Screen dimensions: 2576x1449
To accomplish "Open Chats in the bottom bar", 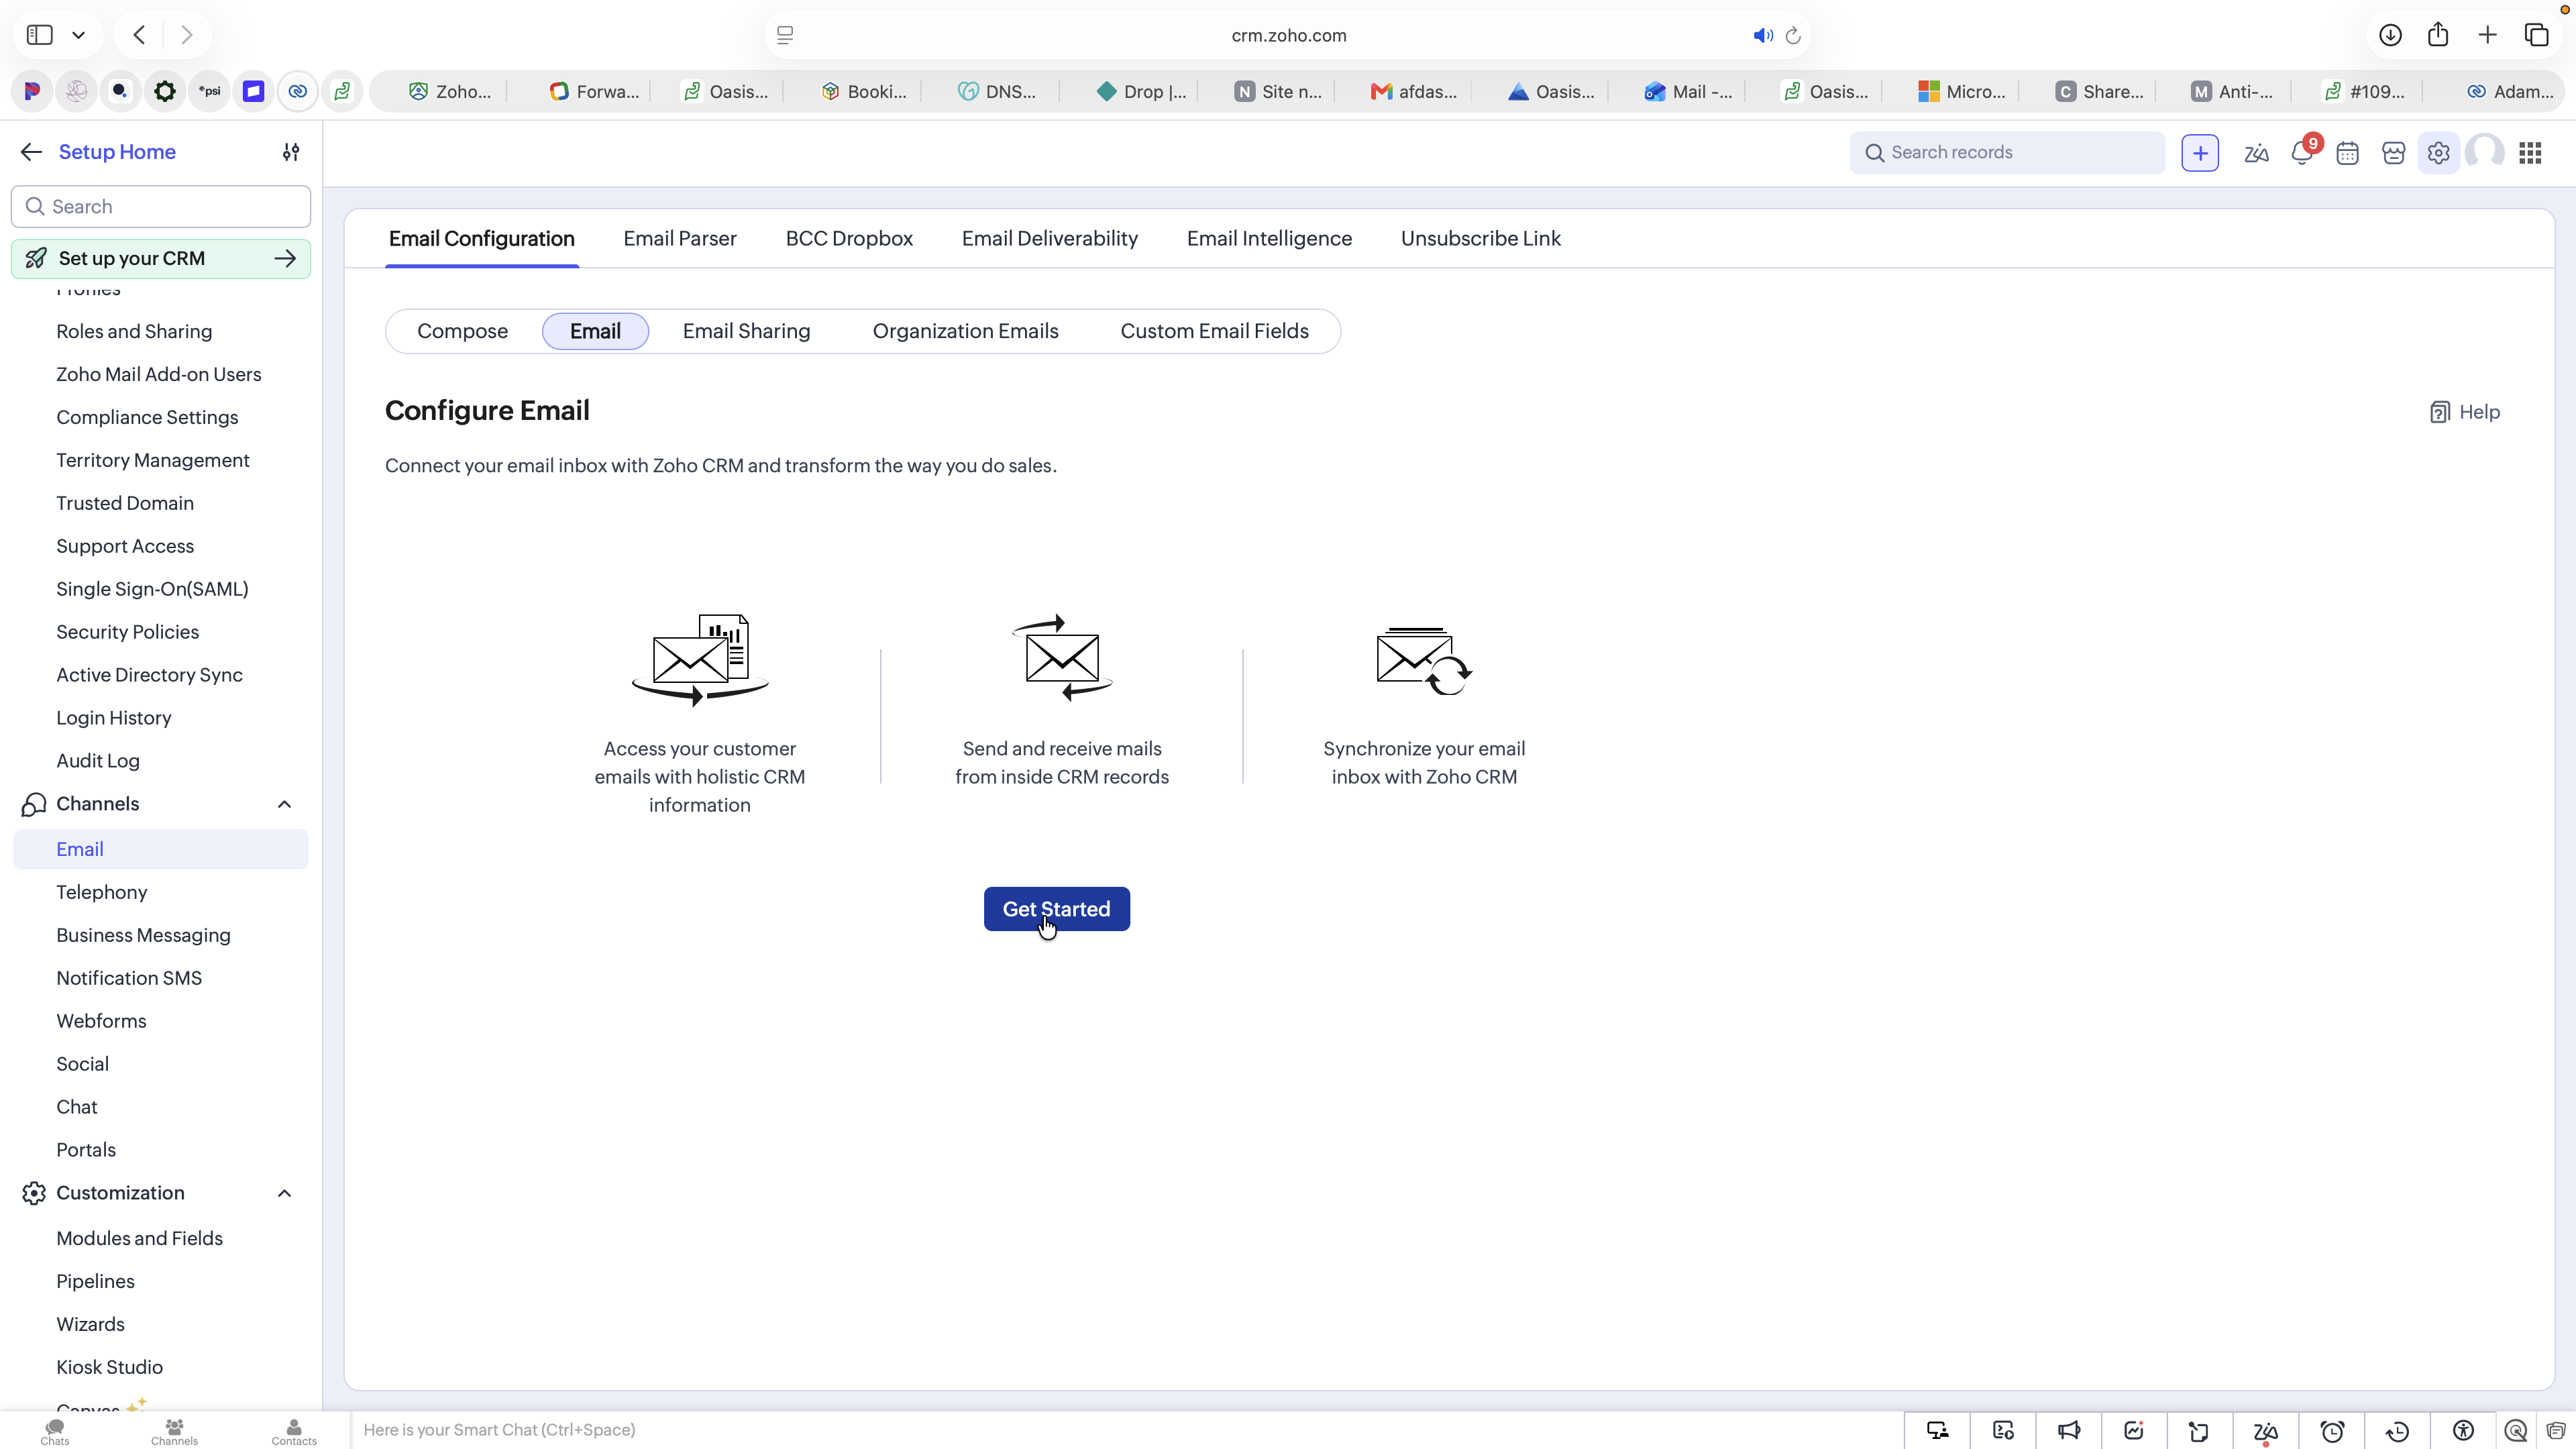I will click(x=55, y=1432).
